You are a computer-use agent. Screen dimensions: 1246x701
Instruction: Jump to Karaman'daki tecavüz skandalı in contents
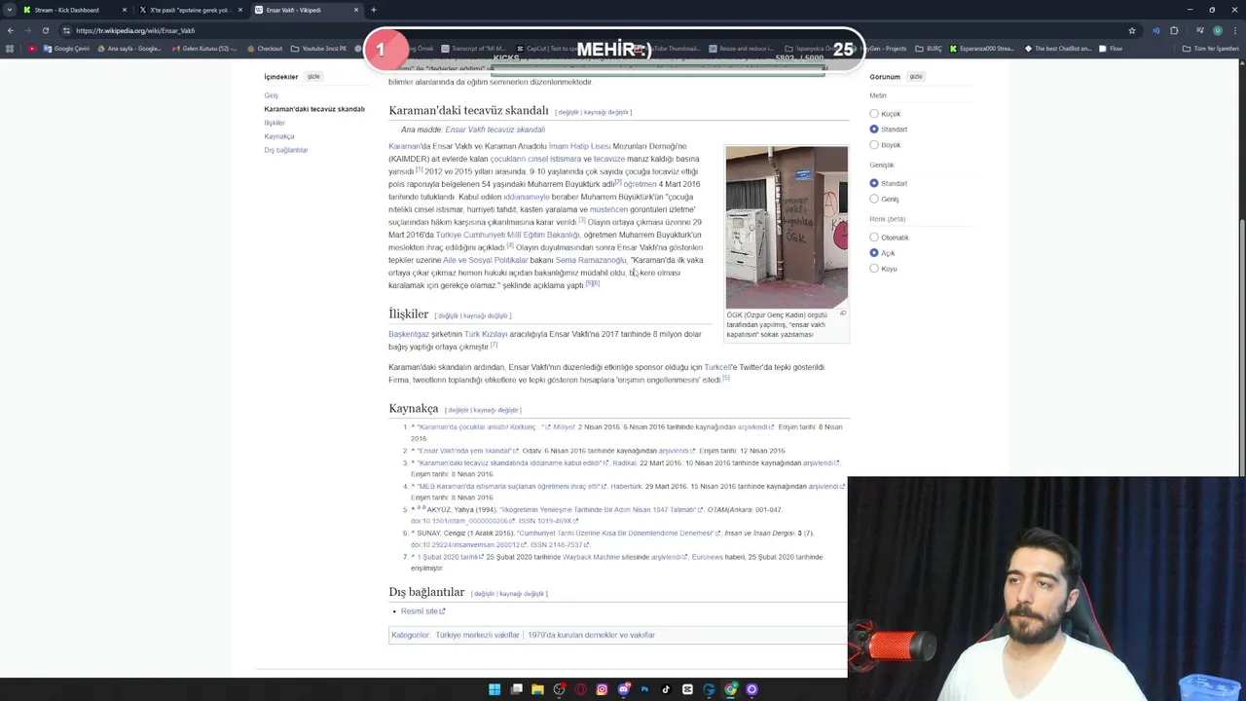click(x=314, y=109)
